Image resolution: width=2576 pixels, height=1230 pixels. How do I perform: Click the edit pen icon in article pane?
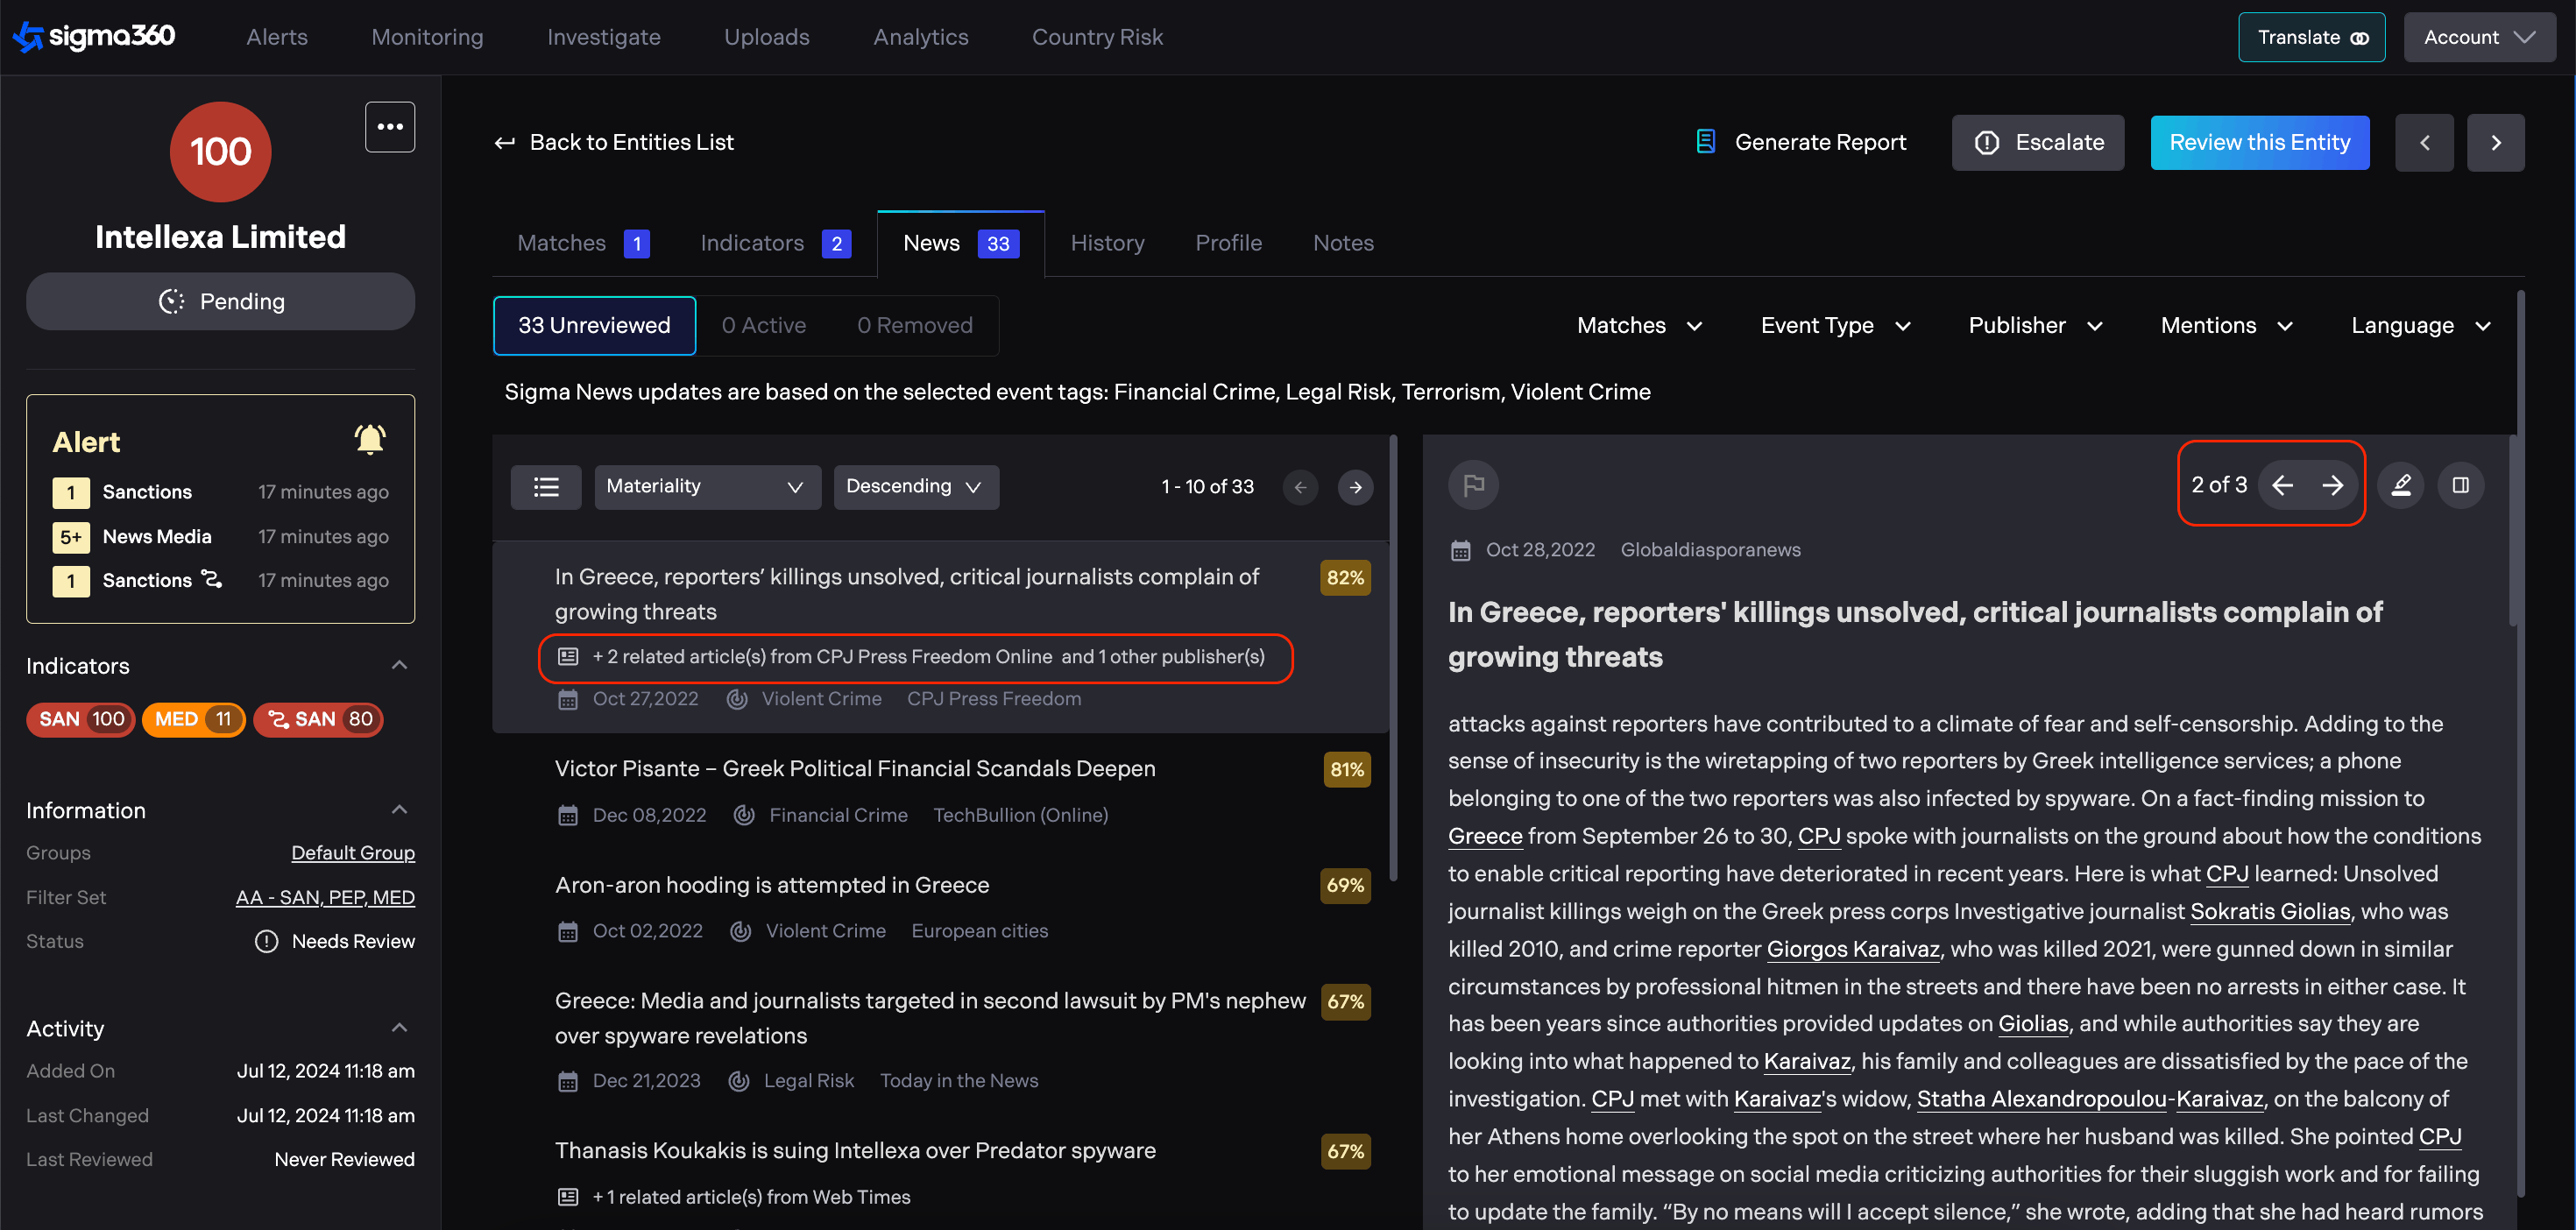click(x=2400, y=486)
